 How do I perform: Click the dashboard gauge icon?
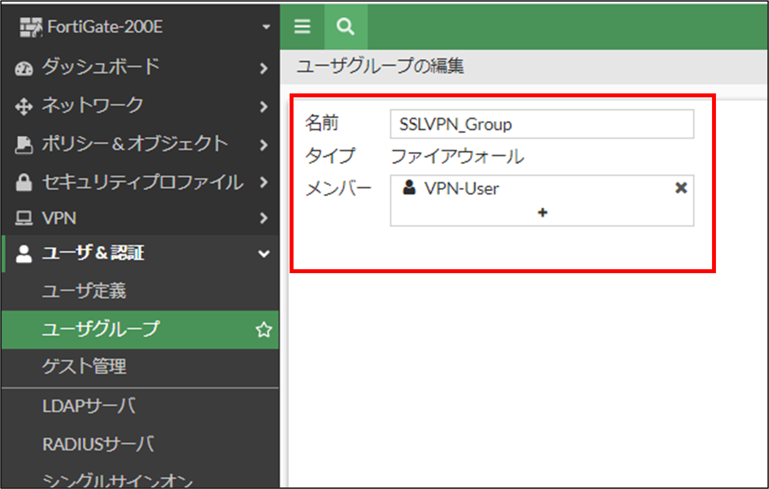pyautogui.click(x=24, y=69)
